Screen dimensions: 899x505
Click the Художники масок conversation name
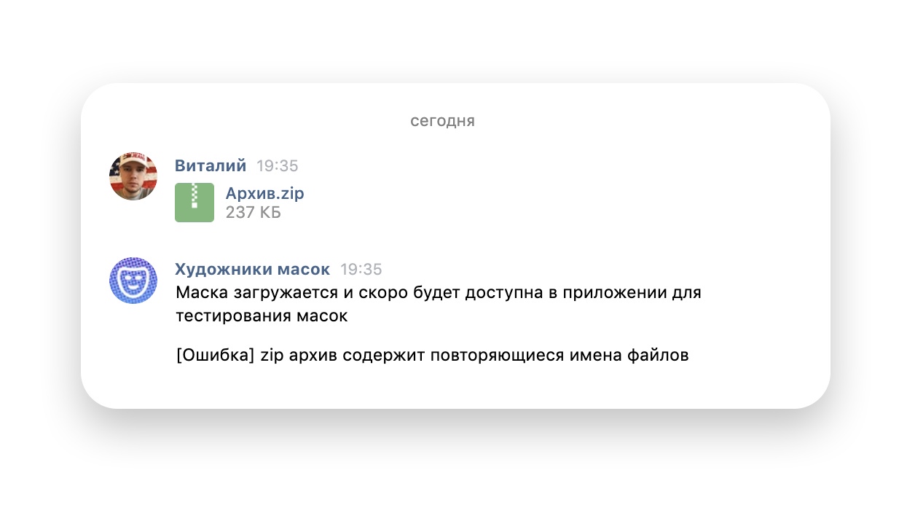tap(252, 269)
